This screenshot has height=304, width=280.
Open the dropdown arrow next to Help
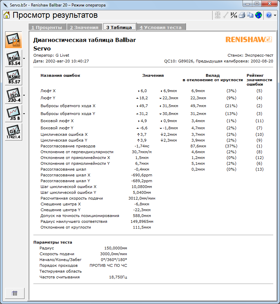(275, 15)
